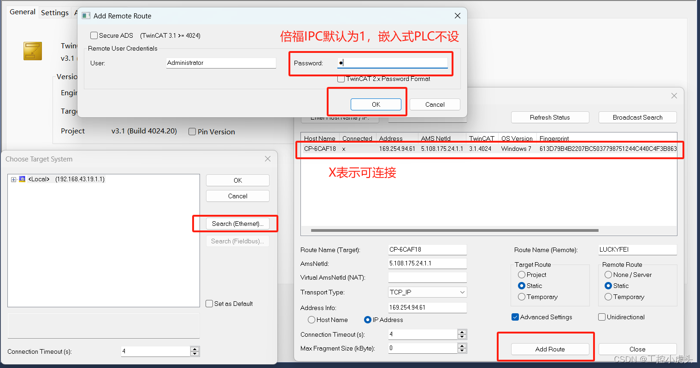700x368 pixels.
Task: Sort by Host Name column header
Action: pos(320,138)
